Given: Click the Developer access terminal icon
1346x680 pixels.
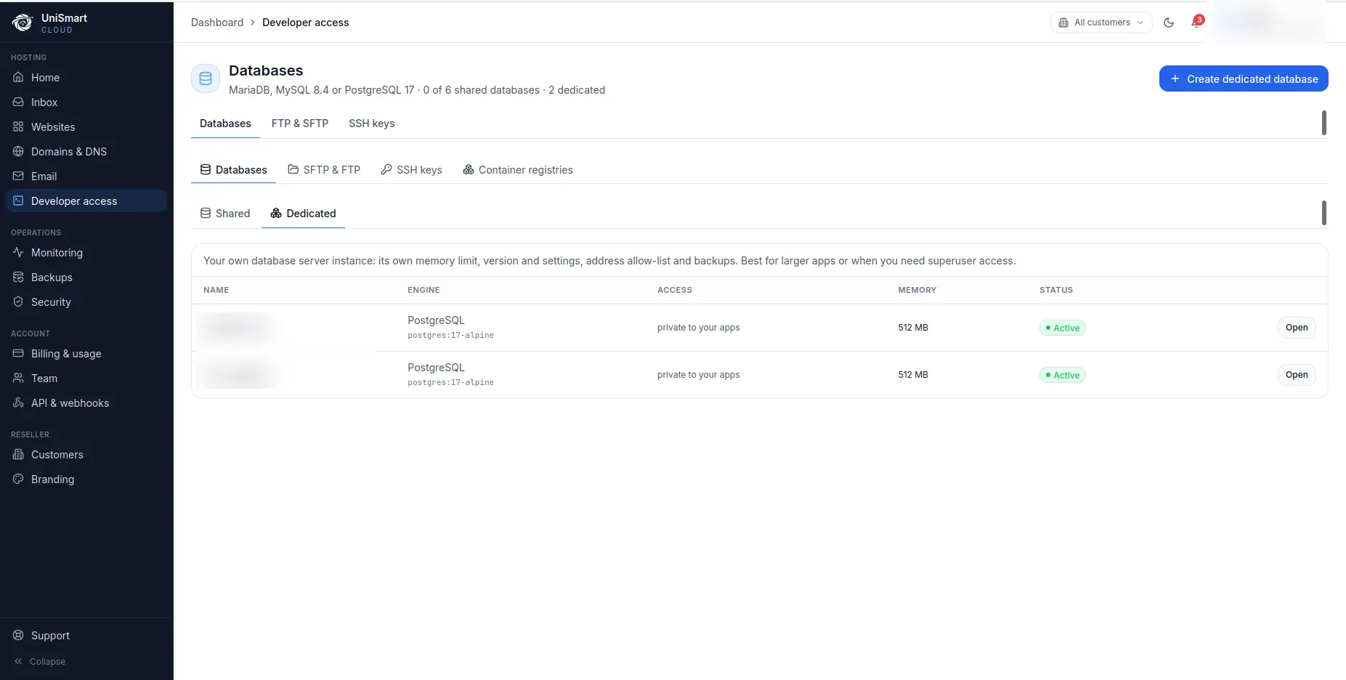Looking at the screenshot, I should (x=18, y=201).
